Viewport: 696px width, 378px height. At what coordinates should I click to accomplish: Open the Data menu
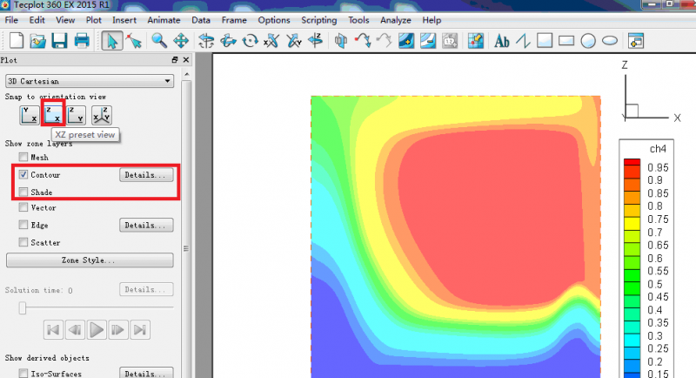click(x=201, y=20)
